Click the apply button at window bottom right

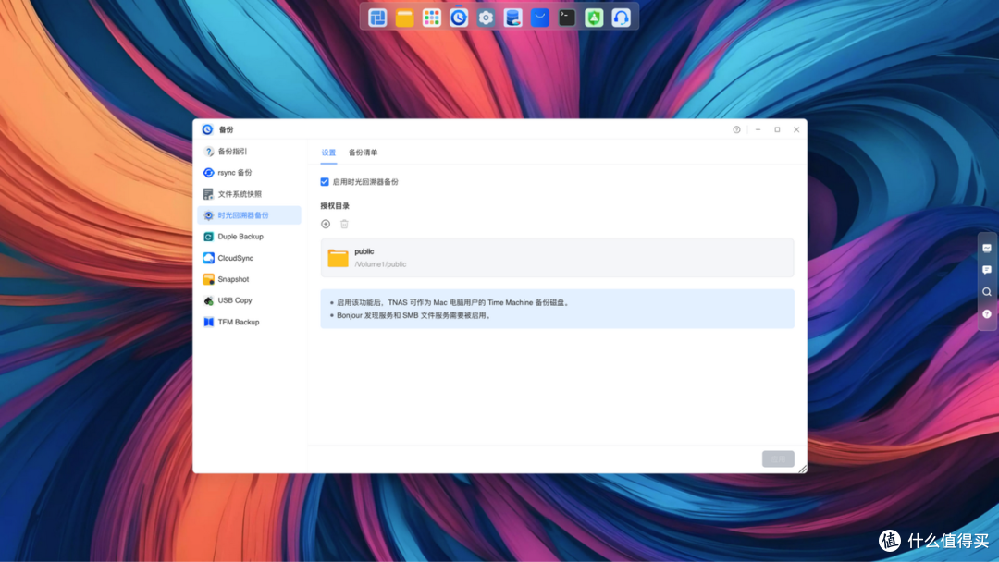click(x=778, y=458)
